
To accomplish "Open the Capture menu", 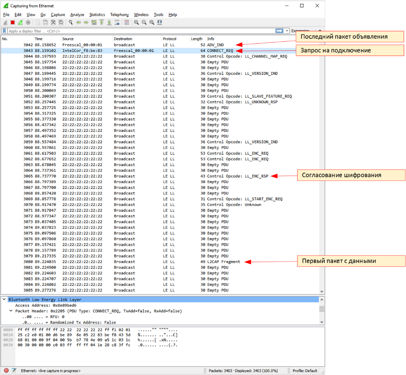I will click(58, 15).
